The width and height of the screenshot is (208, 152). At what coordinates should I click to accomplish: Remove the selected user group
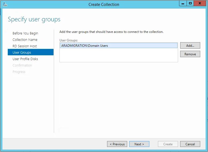coord(190,54)
